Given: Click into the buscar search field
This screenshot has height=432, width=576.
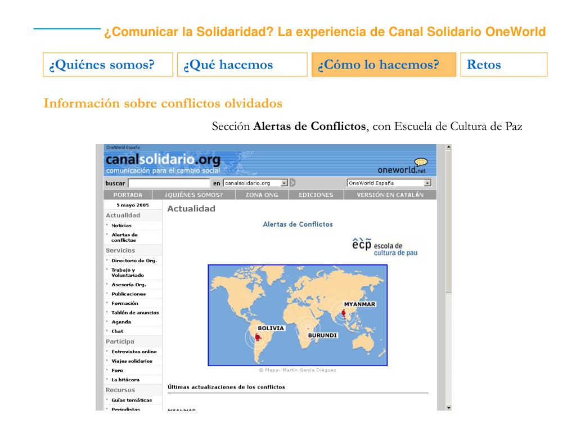Looking at the screenshot, I should pos(169,183).
